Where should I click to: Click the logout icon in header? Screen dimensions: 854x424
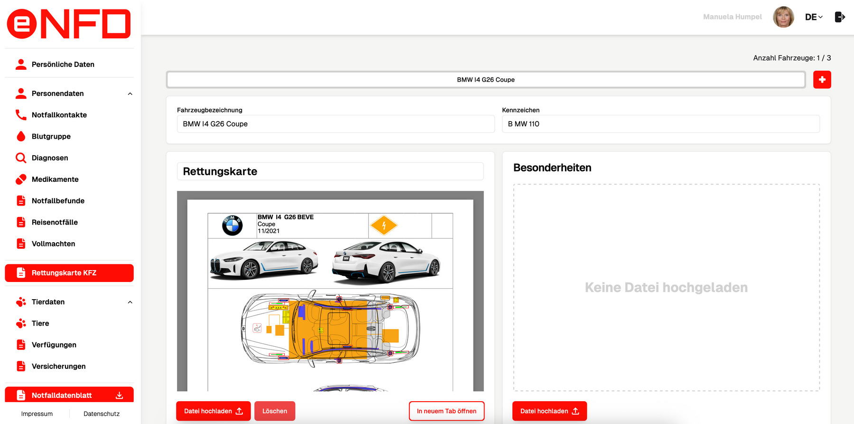(x=840, y=17)
